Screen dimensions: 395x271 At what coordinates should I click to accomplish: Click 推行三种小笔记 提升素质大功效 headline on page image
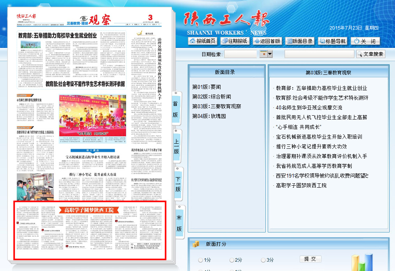(93, 174)
